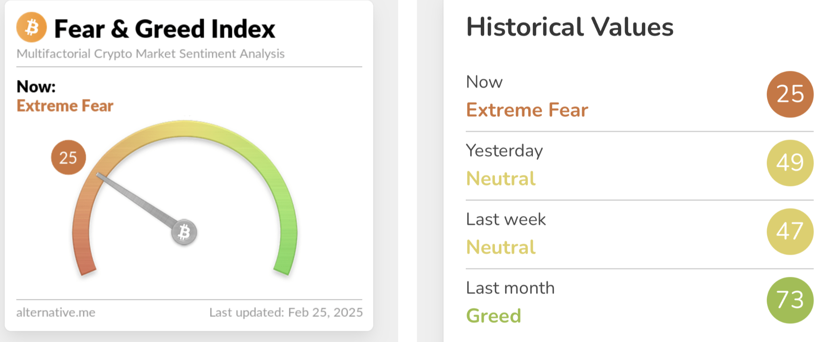832x342 pixels.
Task: Click the Last week circle showing 47
Action: (790, 231)
